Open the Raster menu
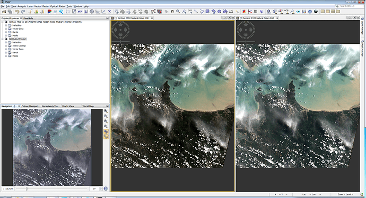This screenshot has height=198, width=366. pos(46,6)
